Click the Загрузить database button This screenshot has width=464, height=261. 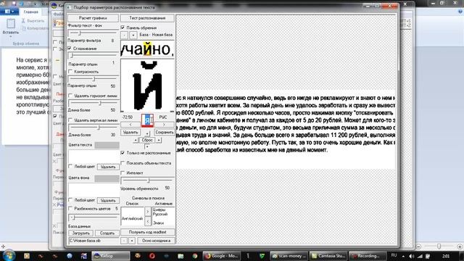pyautogui.click(x=80, y=233)
